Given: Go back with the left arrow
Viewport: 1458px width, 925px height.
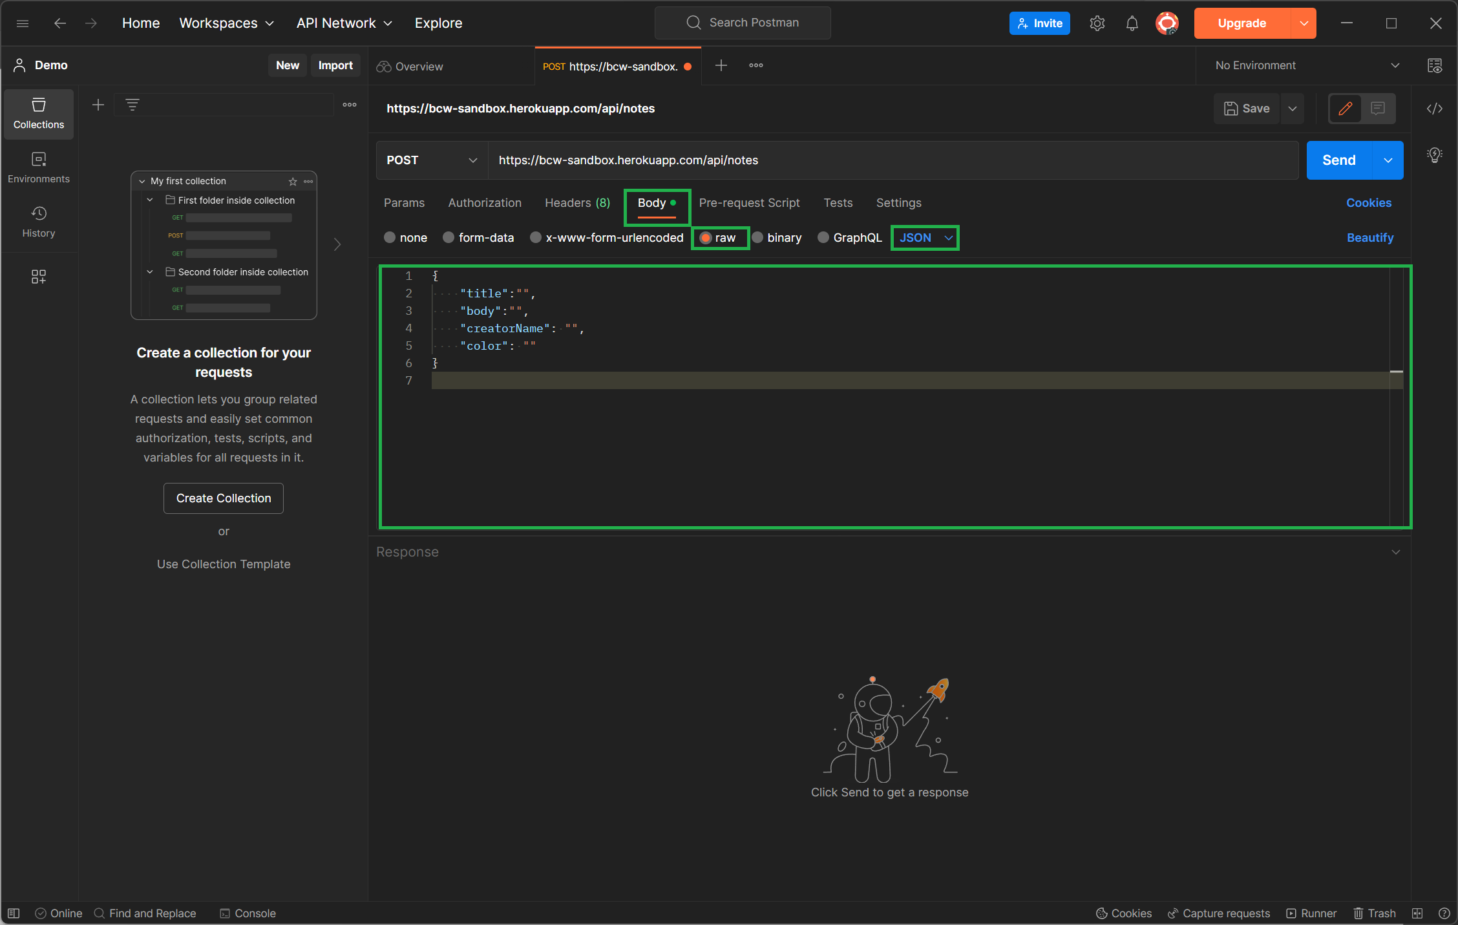Looking at the screenshot, I should [60, 23].
